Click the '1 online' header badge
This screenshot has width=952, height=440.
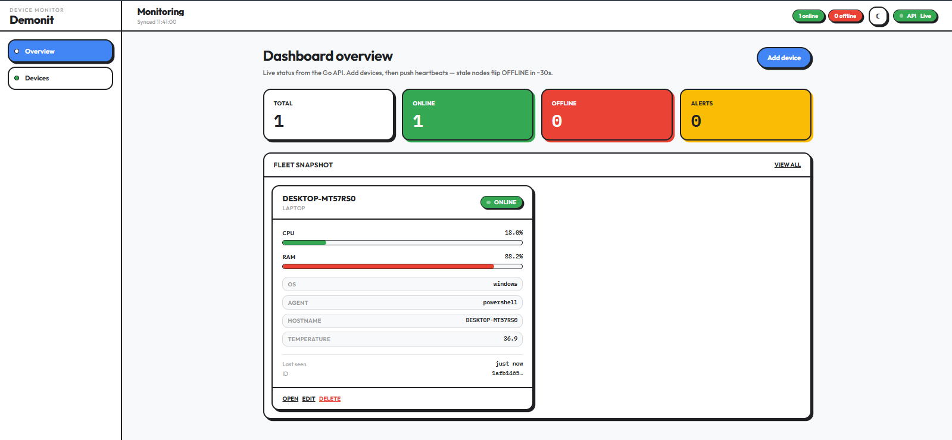(808, 16)
